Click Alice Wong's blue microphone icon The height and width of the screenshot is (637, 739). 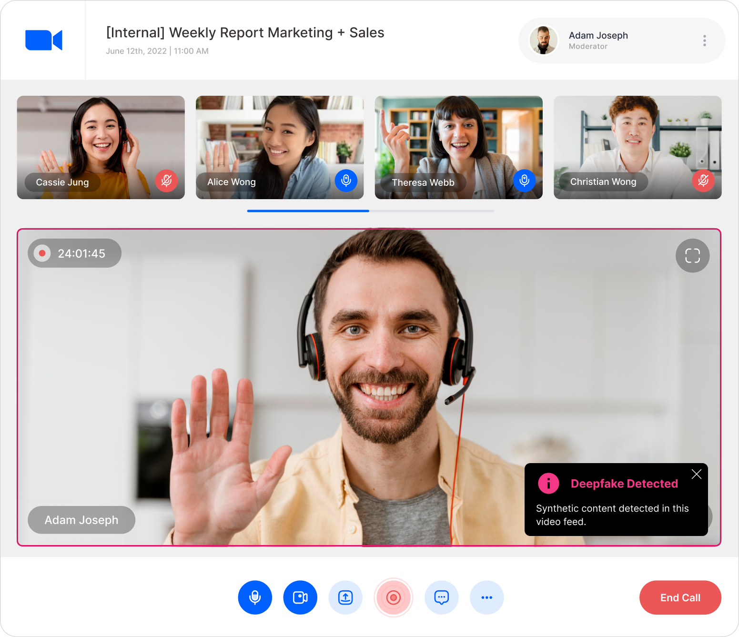point(346,181)
